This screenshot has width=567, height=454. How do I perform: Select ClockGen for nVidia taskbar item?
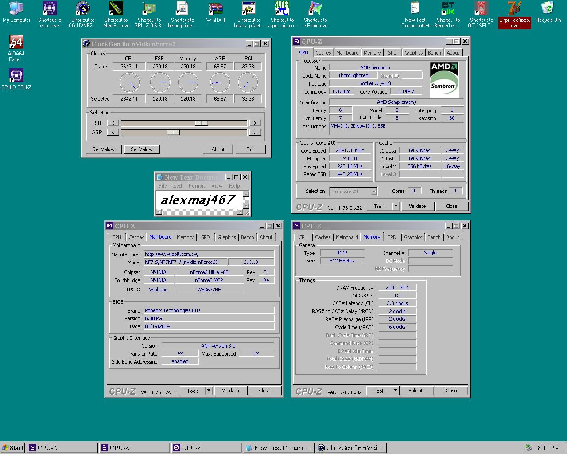coord(351,448)
